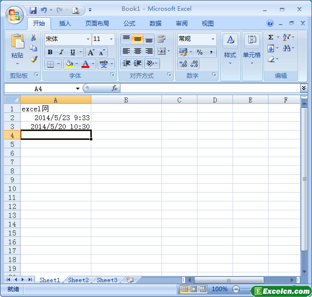
Task: Toggle left text alignment
Action: tap(126, 51)
